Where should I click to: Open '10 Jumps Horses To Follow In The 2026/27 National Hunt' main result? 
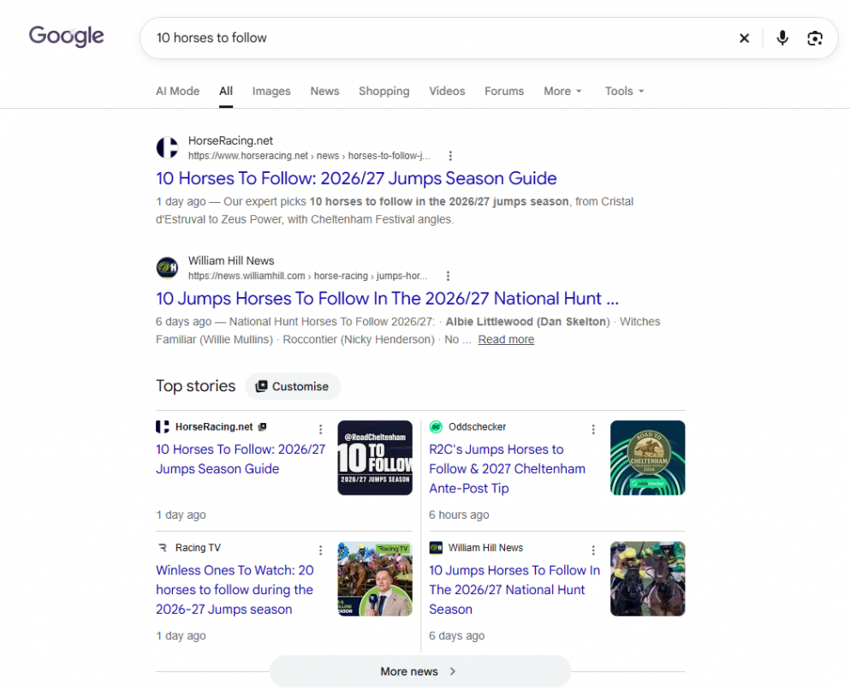click(x=387, y=299)
